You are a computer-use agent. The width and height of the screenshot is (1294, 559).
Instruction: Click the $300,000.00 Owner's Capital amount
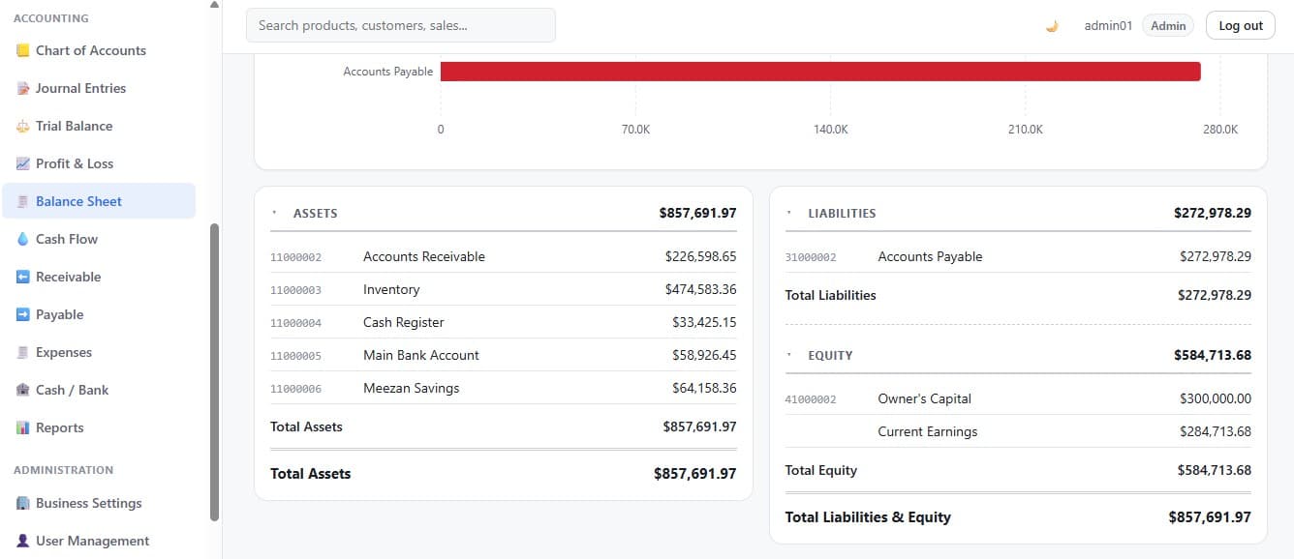pos(1216,398)
